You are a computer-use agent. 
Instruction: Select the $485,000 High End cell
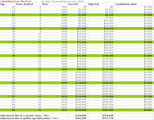coord(101,110)
